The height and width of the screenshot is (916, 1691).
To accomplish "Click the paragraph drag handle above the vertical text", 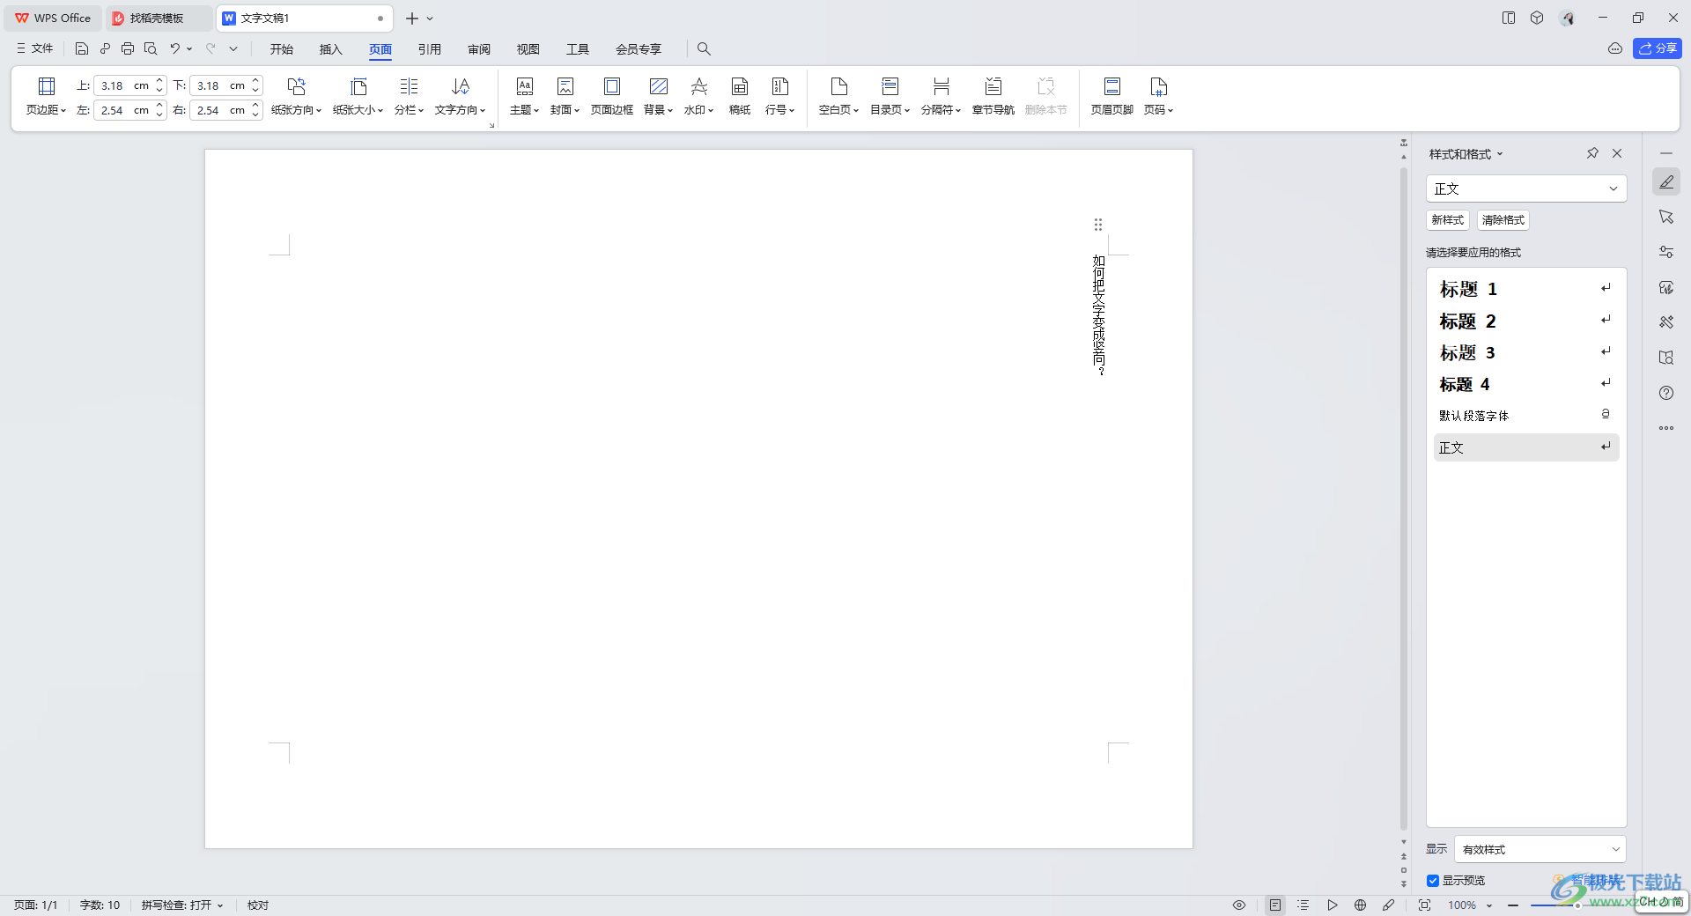I will point(1098,225).
